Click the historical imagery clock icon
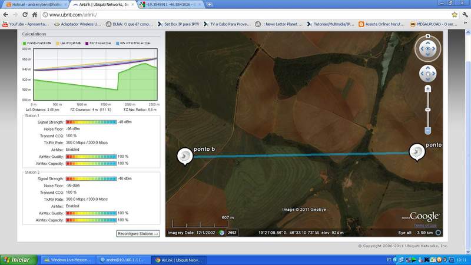Screen dimensions: 471x265 tap(222, 233)
